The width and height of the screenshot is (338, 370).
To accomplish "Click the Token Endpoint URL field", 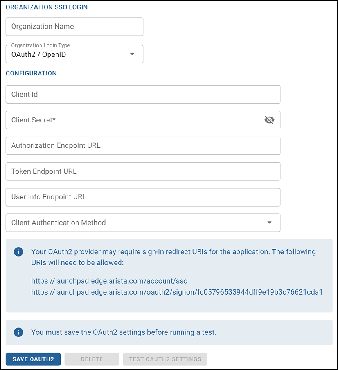I will [x=143, y=171].
